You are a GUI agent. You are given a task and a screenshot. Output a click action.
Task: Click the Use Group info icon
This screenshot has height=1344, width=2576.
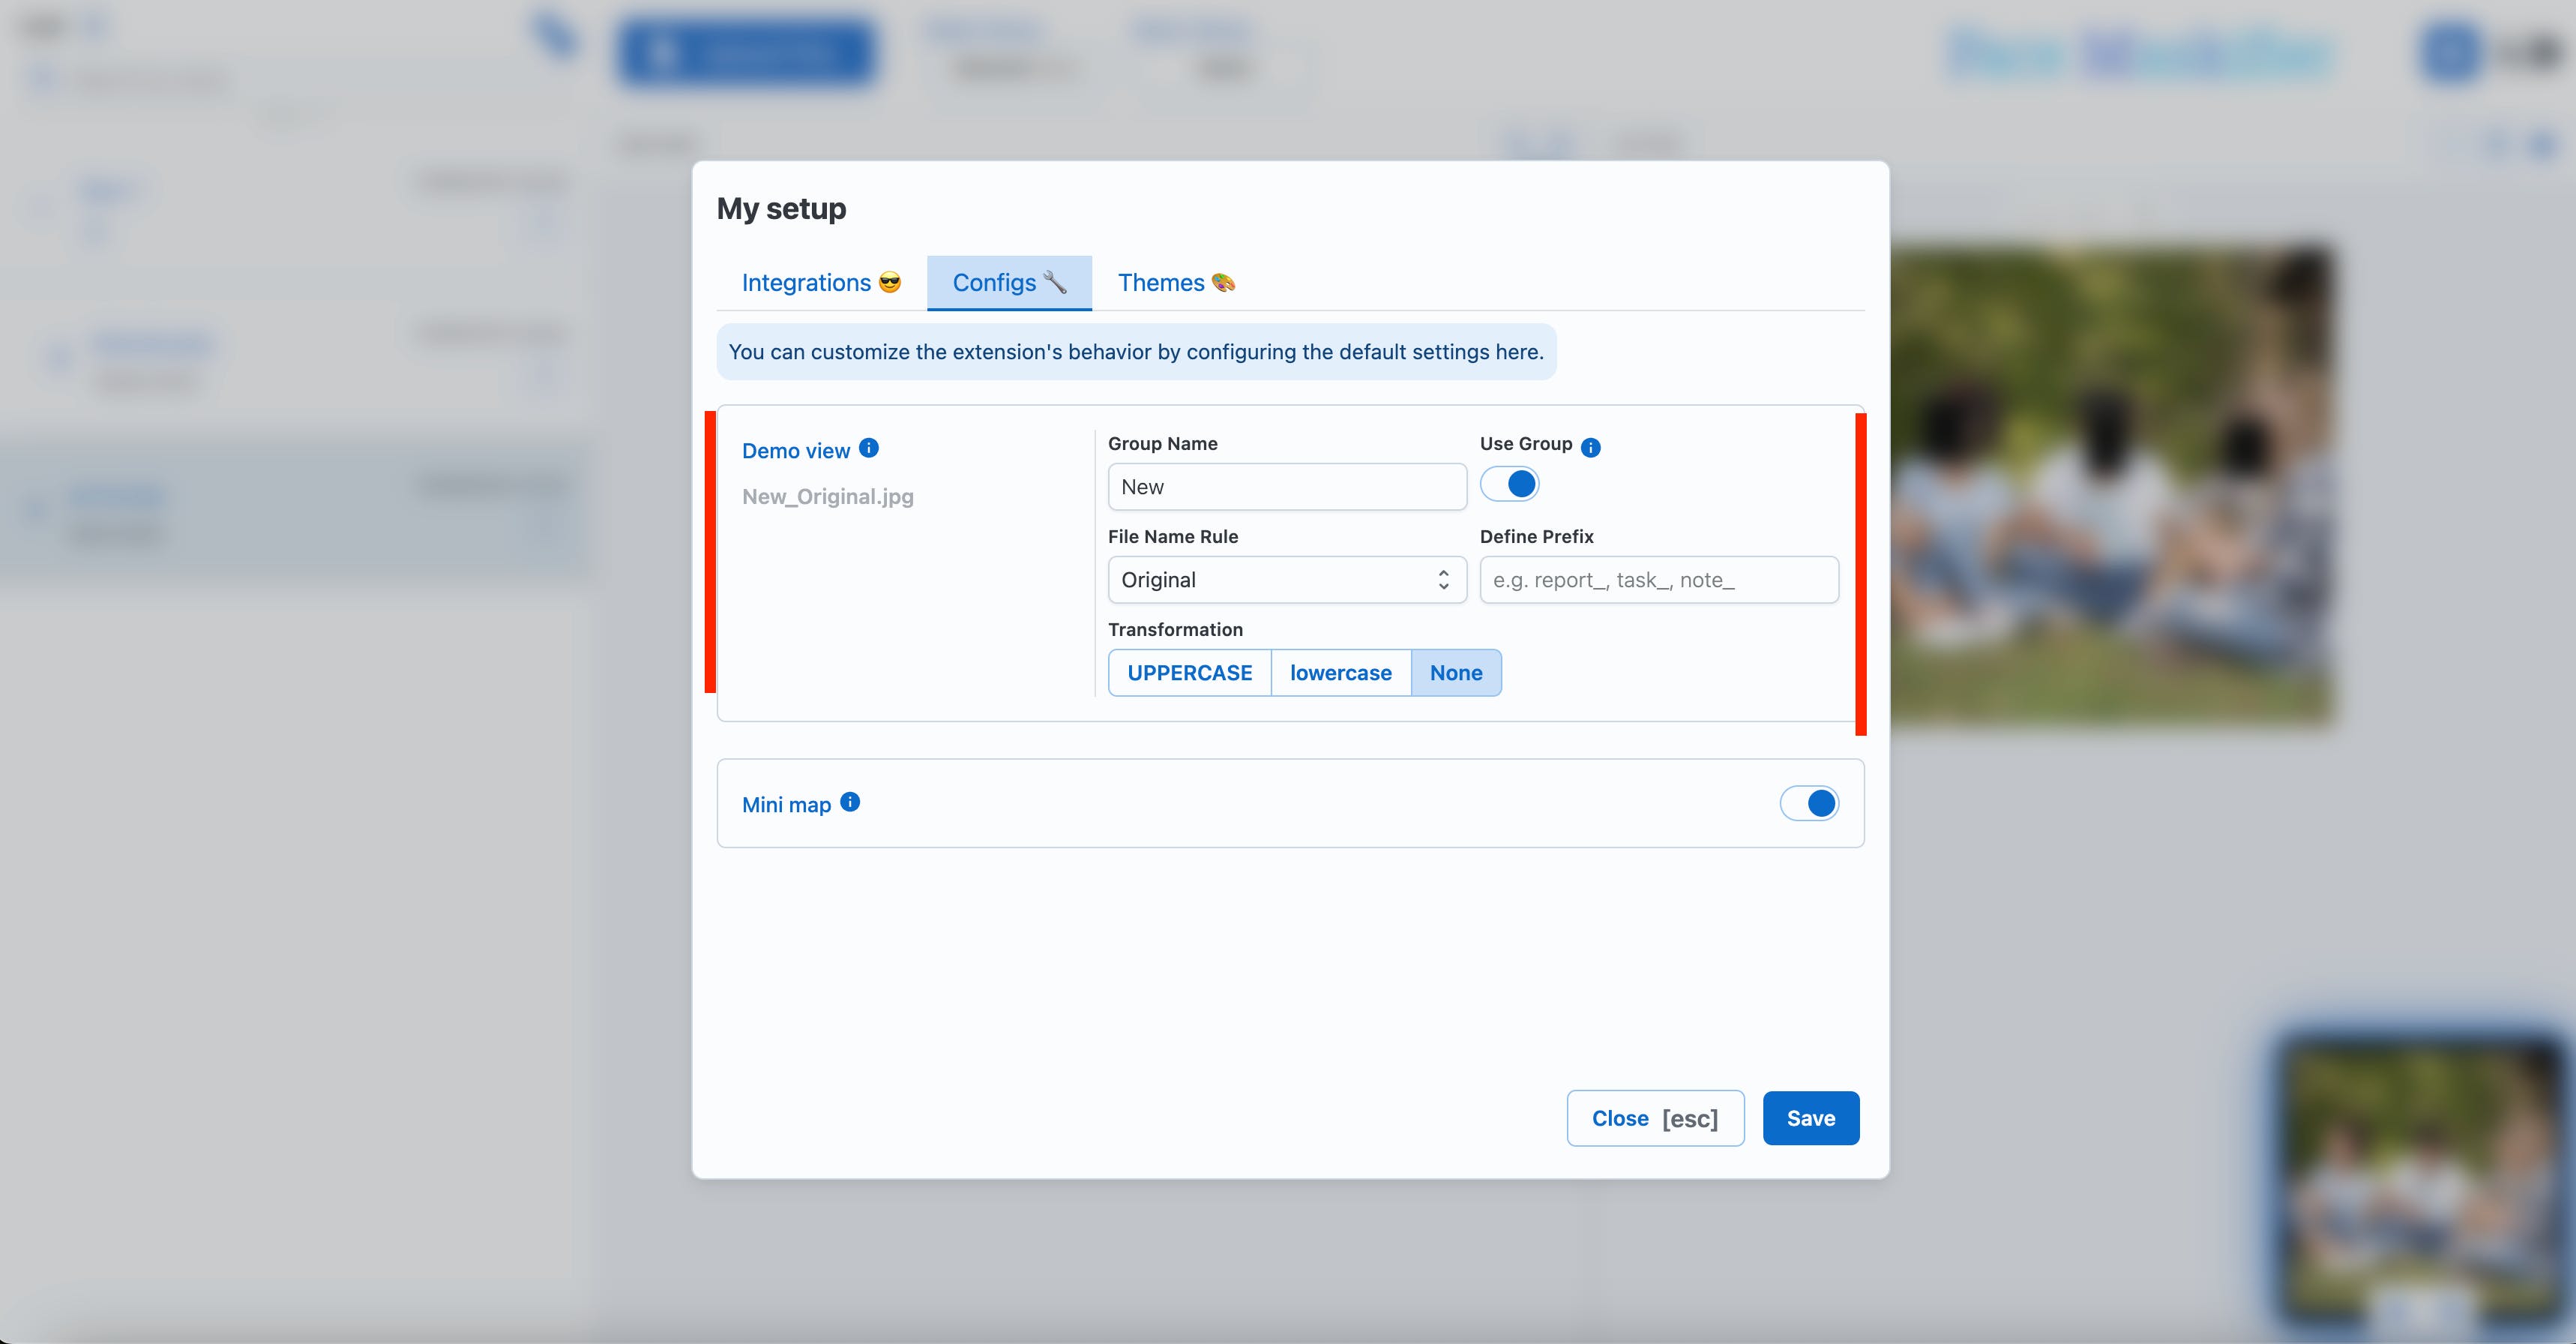click(x=1590, y=447)
